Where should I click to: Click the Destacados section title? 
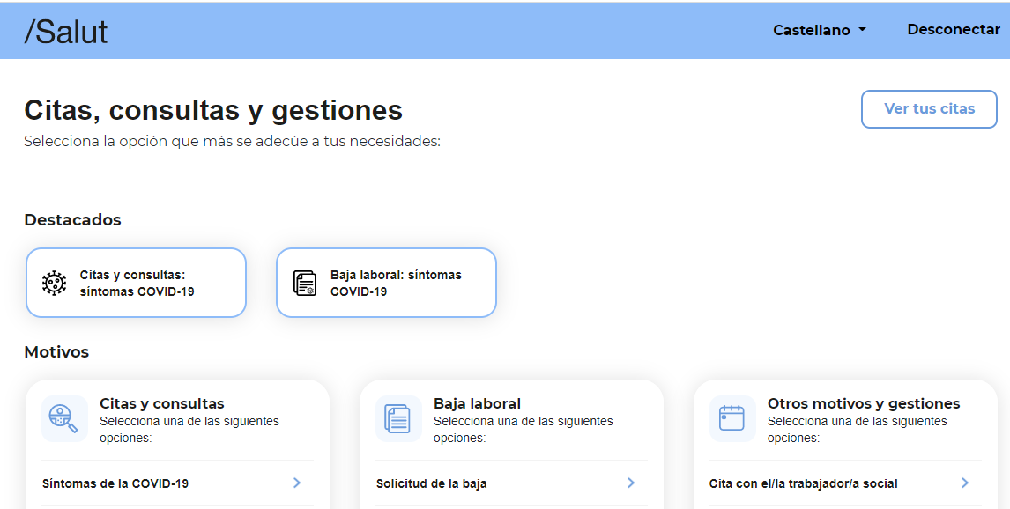click(x=73, y=219)
